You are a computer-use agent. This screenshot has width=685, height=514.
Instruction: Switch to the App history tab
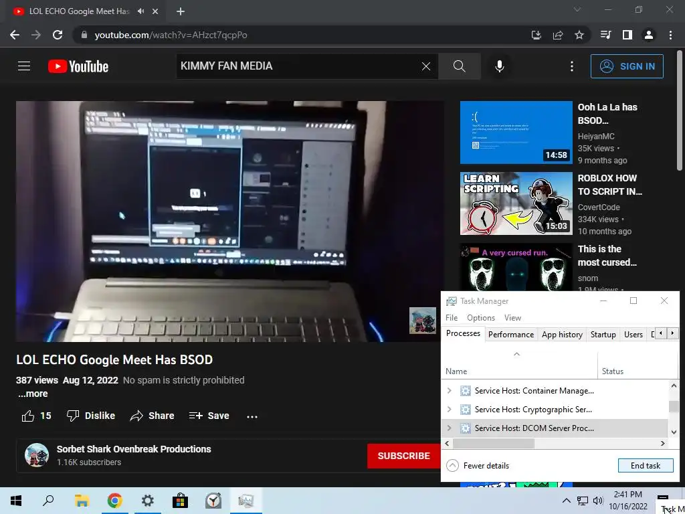(x=562, y=335)
